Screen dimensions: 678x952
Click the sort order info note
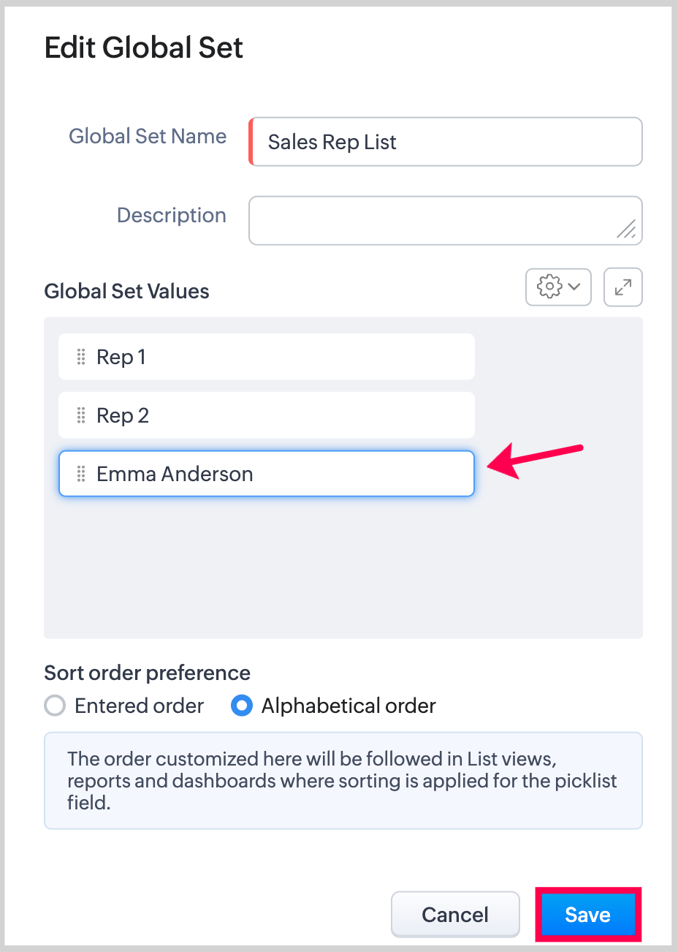(343, 780)
